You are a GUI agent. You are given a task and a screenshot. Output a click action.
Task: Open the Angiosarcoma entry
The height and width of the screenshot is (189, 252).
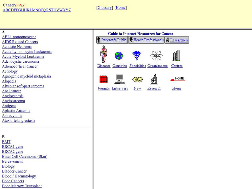(13, 101)
